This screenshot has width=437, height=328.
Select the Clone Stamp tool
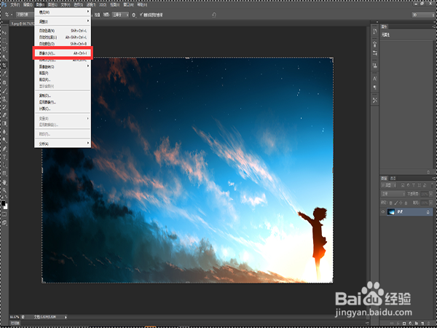pos(4,99)
